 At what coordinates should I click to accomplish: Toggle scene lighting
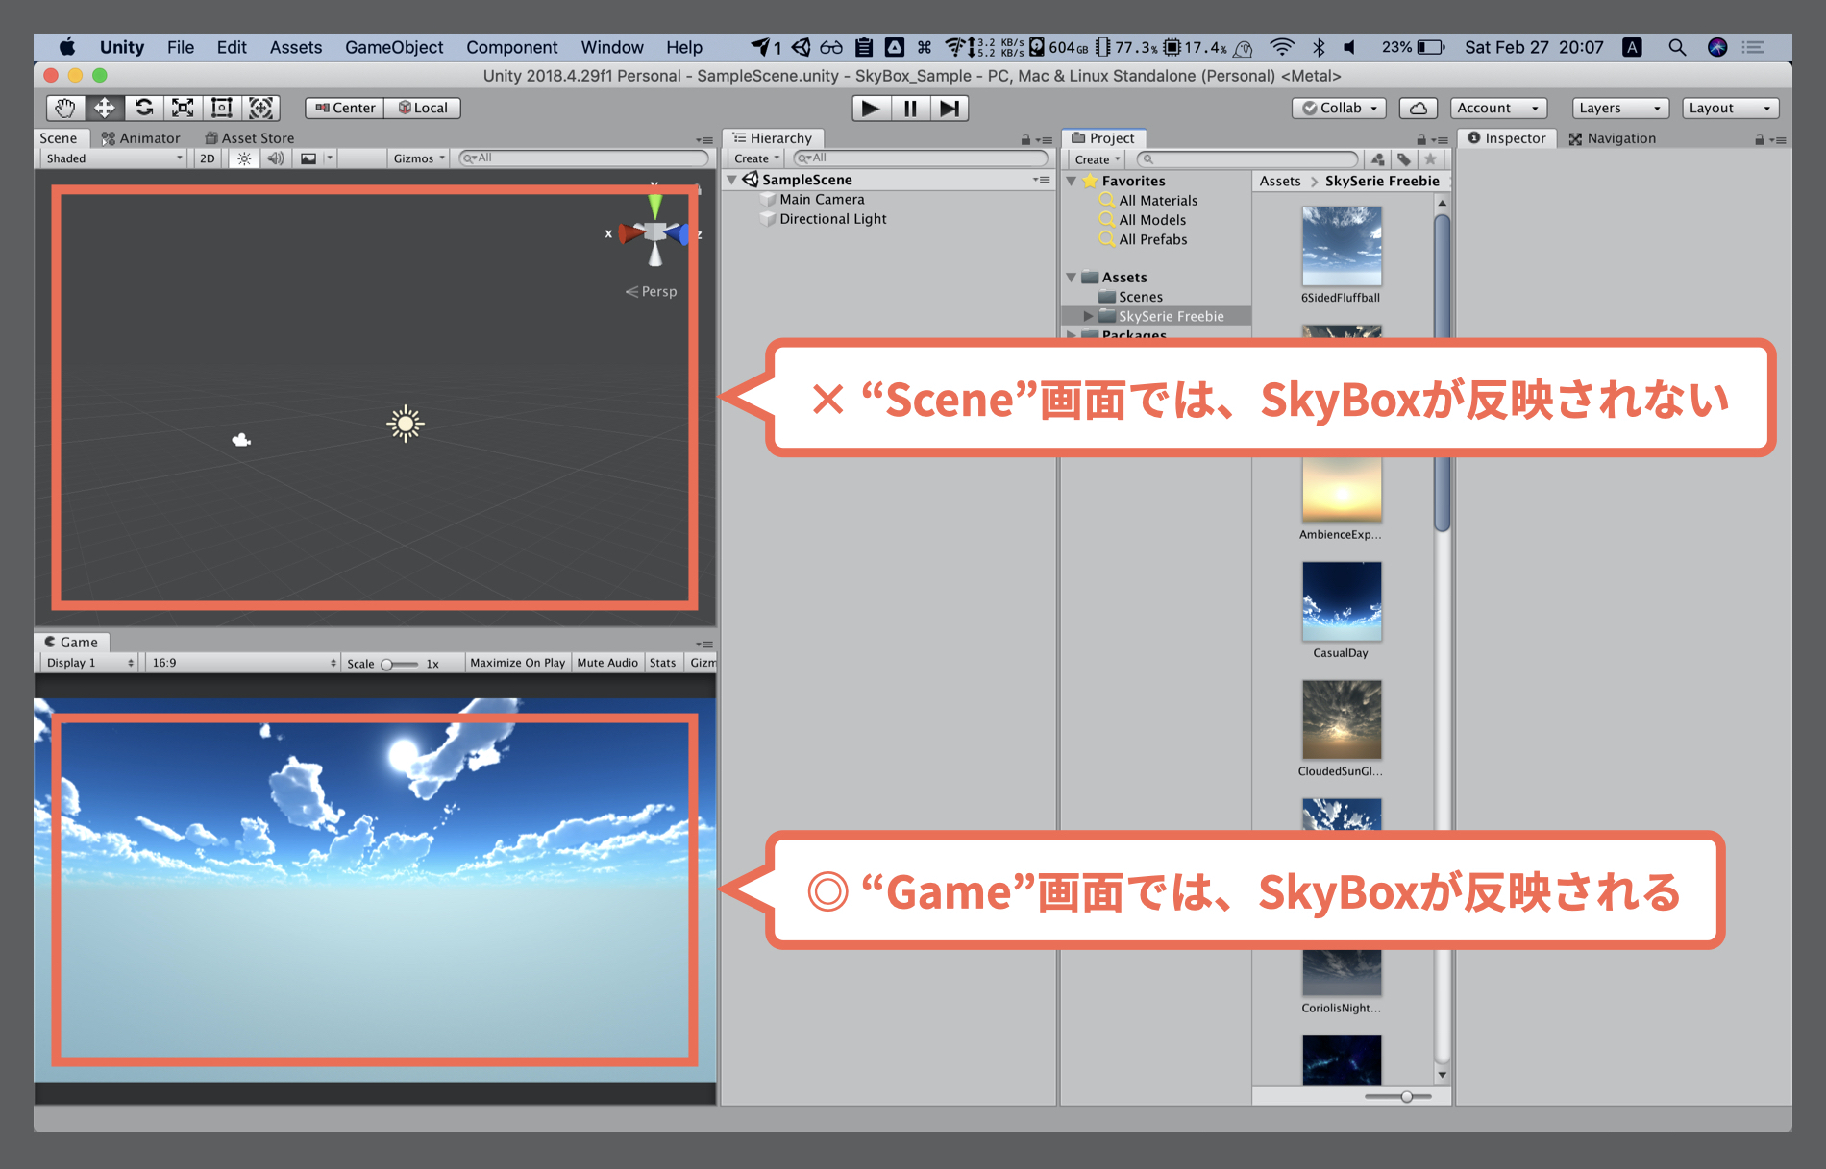tap(244, 158)
